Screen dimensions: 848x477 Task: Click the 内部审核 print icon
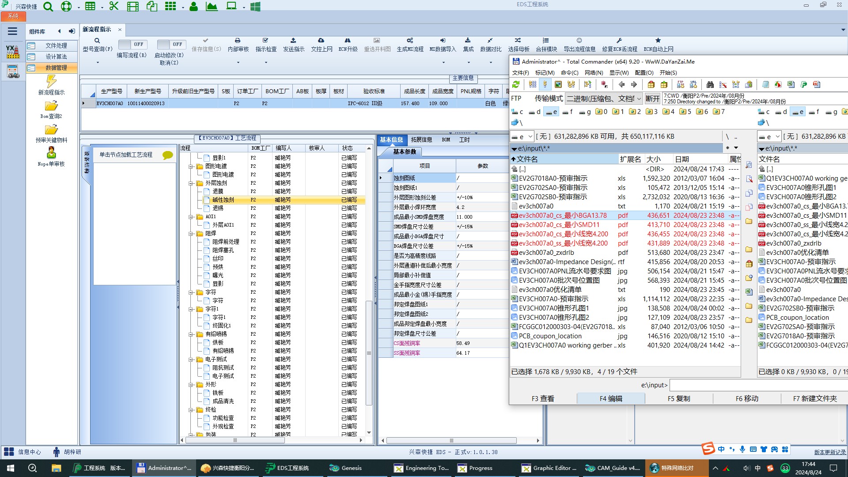click(238, 41)
